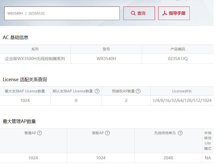This screenshot has height=164, width=221.
Task: Click help icon next to 无线终结单元
Action: [x=180, y=133]
